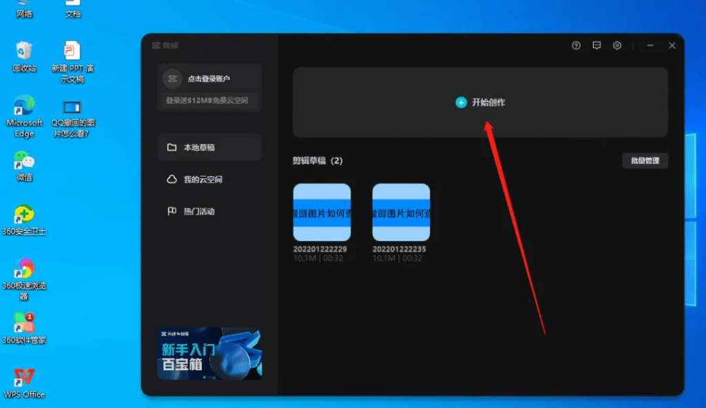Click the help question mark icon
The image size is (706, 408).
pyautogui.click(x=576, y=45)
